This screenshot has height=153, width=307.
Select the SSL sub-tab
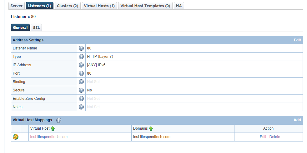(36, 27)
